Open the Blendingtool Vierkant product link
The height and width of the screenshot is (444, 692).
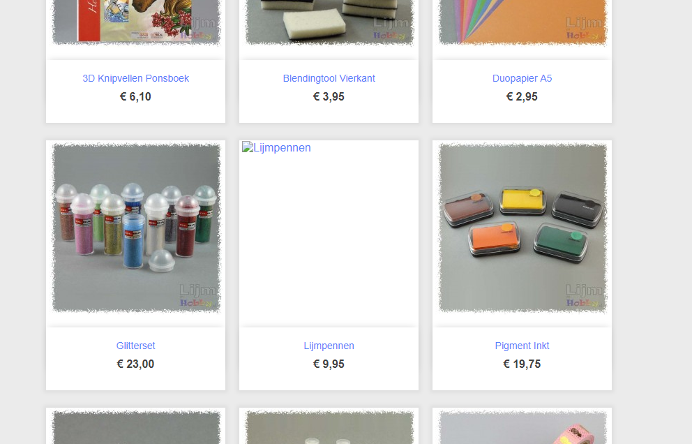click(329, 79)
